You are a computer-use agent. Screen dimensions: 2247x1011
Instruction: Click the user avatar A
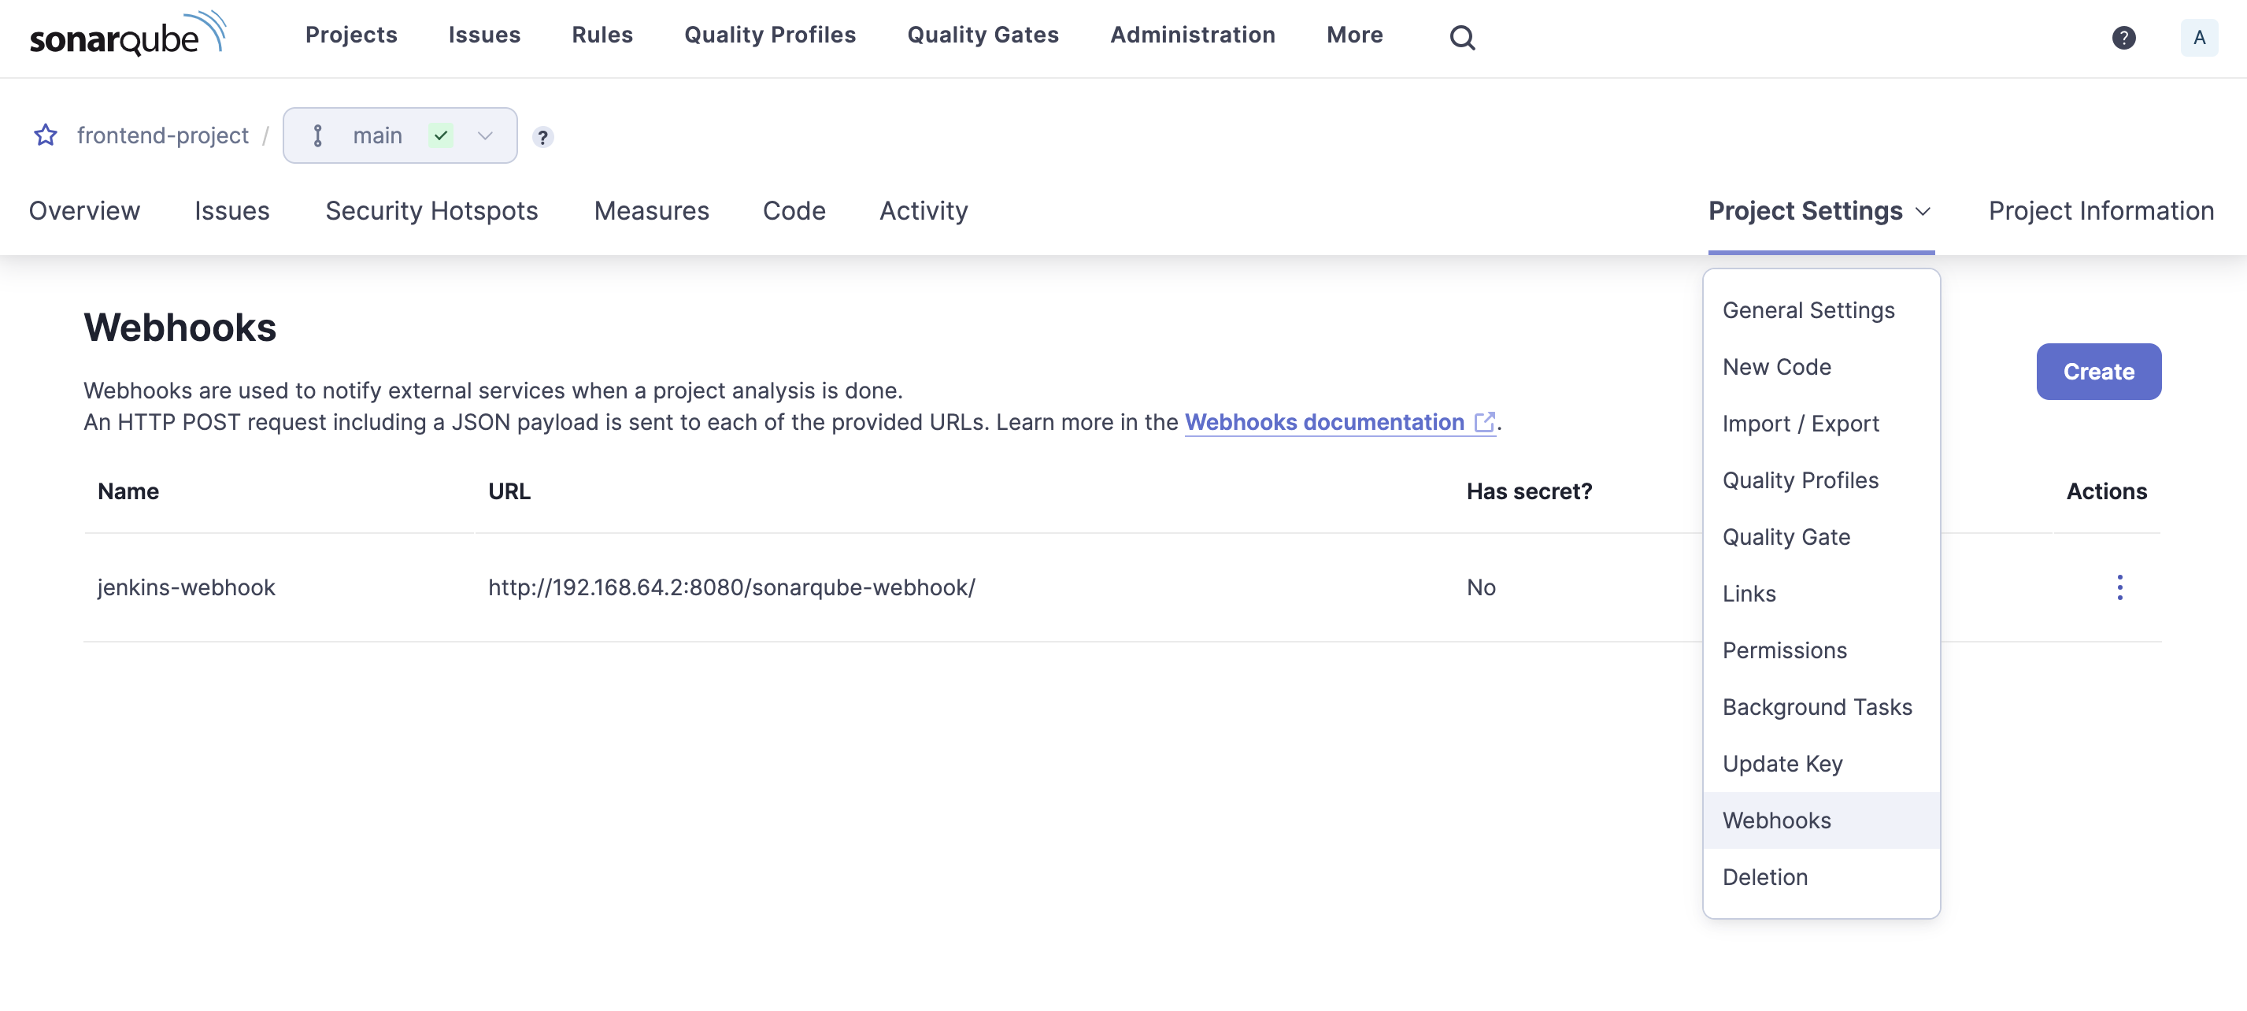pyautogui.click(x=2198, y=38)
